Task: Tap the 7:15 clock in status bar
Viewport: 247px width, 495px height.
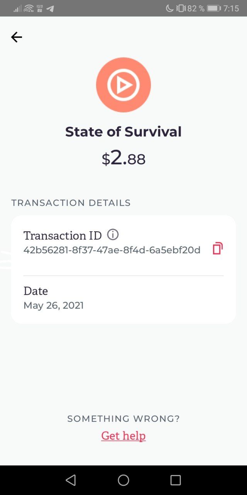Action: point(231,9)
